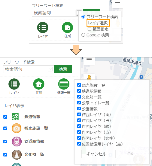Select the Google 検索 radio button
The width and height of the screenshot is (152, 166).
[x=83, y=35]
